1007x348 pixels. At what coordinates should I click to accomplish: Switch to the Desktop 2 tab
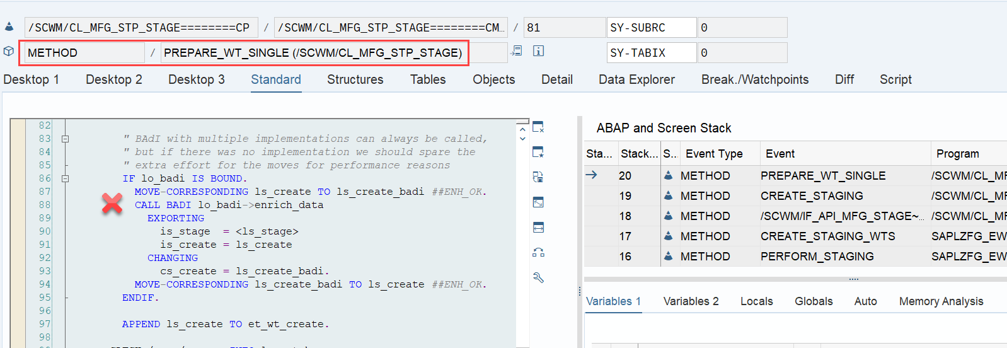point(114,79)
